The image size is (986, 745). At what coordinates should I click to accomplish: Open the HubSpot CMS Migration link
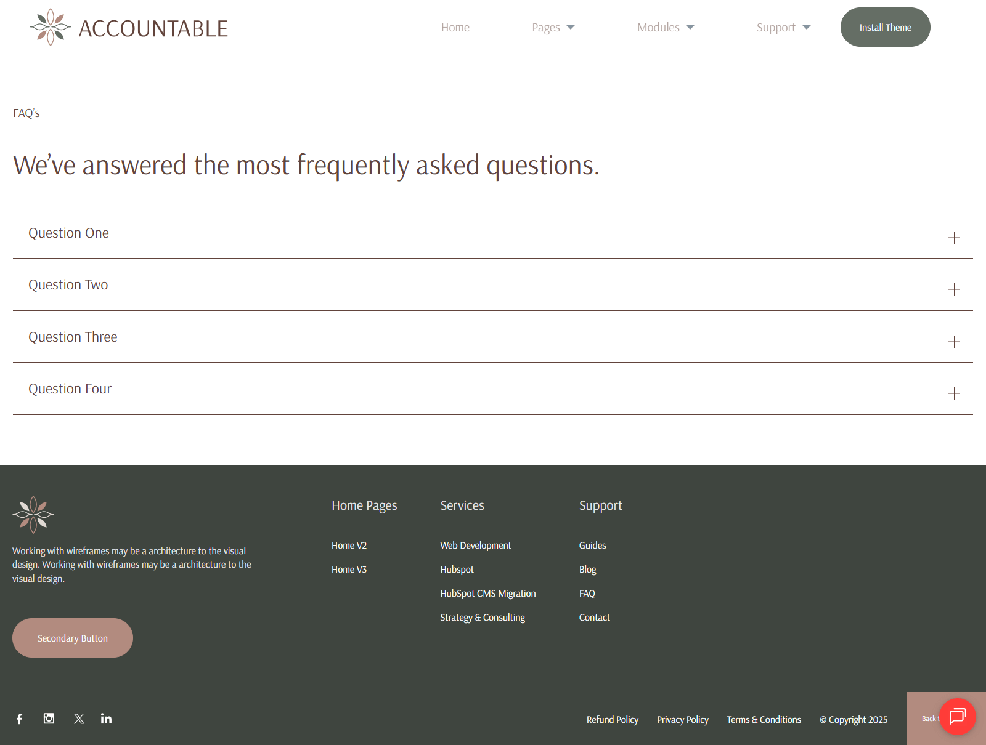point(487,594)
